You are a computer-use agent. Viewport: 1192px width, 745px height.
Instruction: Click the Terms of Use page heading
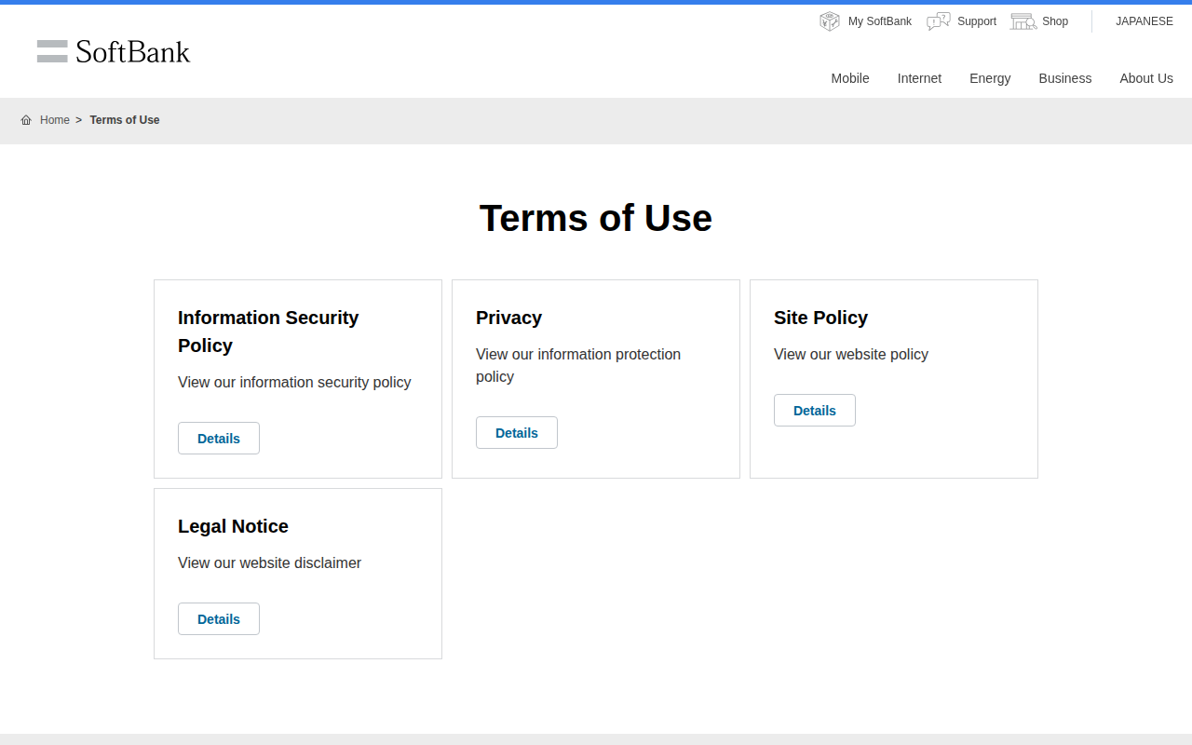tap(596, 218)
